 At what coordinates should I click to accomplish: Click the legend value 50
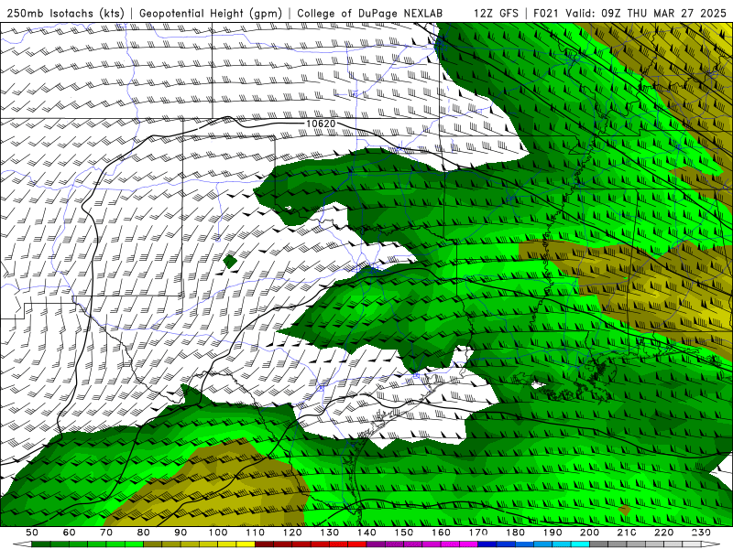point(32,533)
